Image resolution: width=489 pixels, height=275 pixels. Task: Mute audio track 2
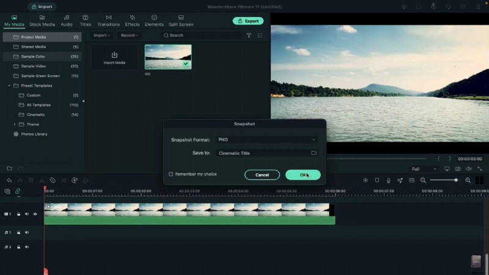click(27, 247)
